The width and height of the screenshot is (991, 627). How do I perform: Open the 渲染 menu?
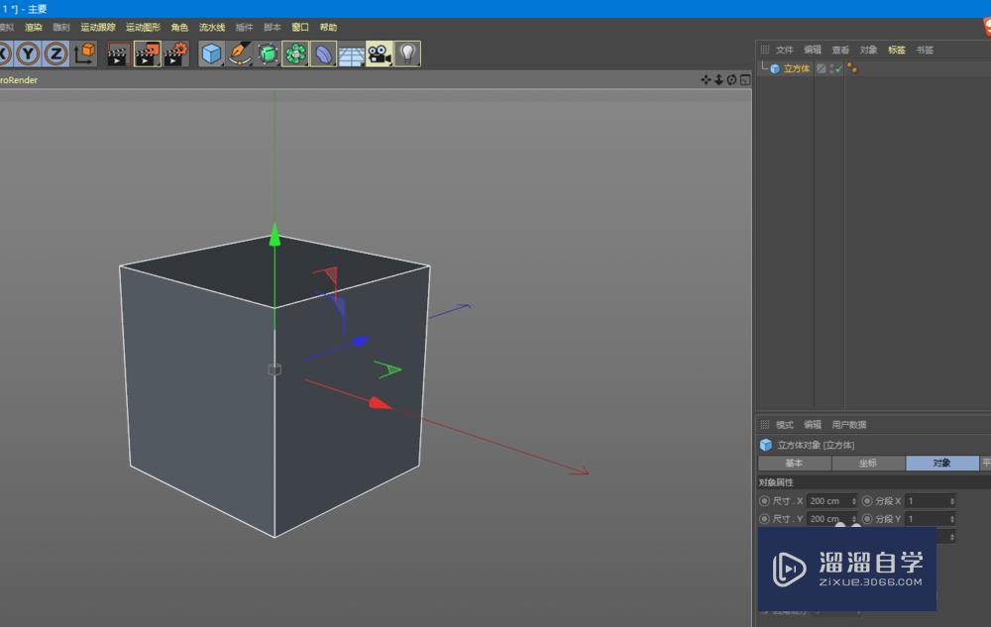[x=33, y=27]
